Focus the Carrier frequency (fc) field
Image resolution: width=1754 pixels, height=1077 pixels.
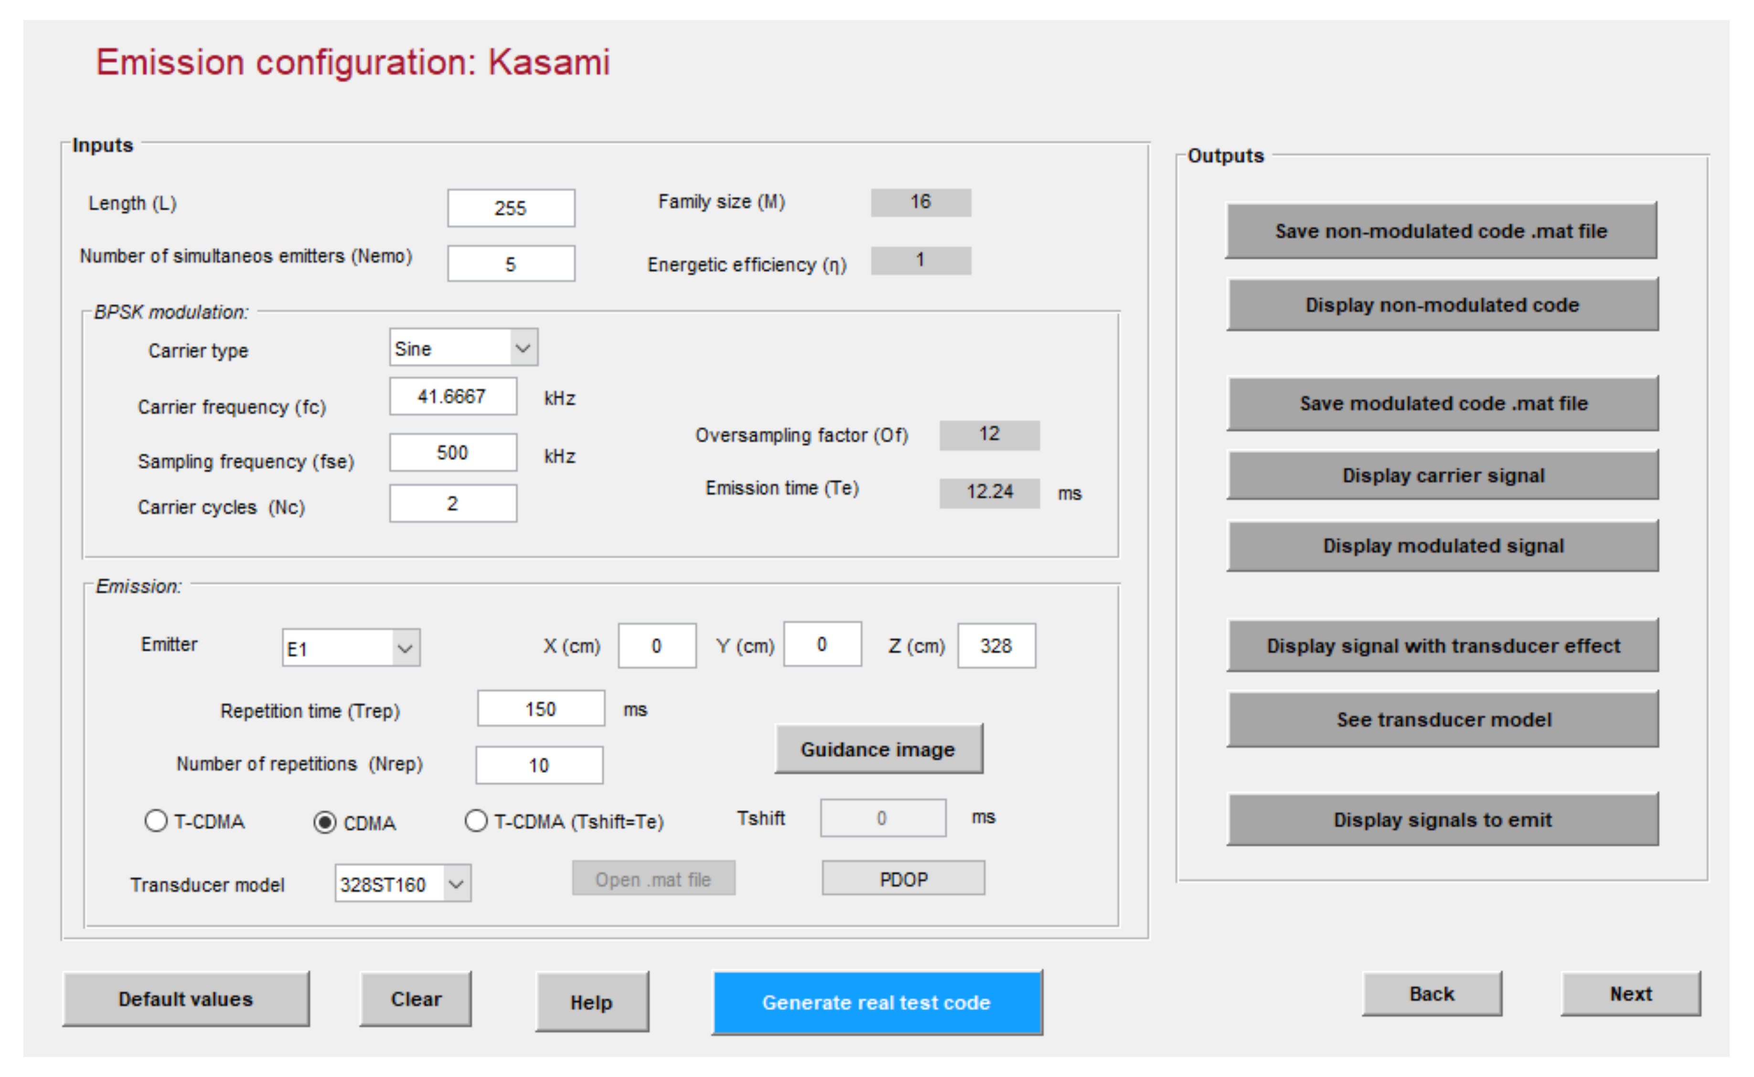click(452, 397)
